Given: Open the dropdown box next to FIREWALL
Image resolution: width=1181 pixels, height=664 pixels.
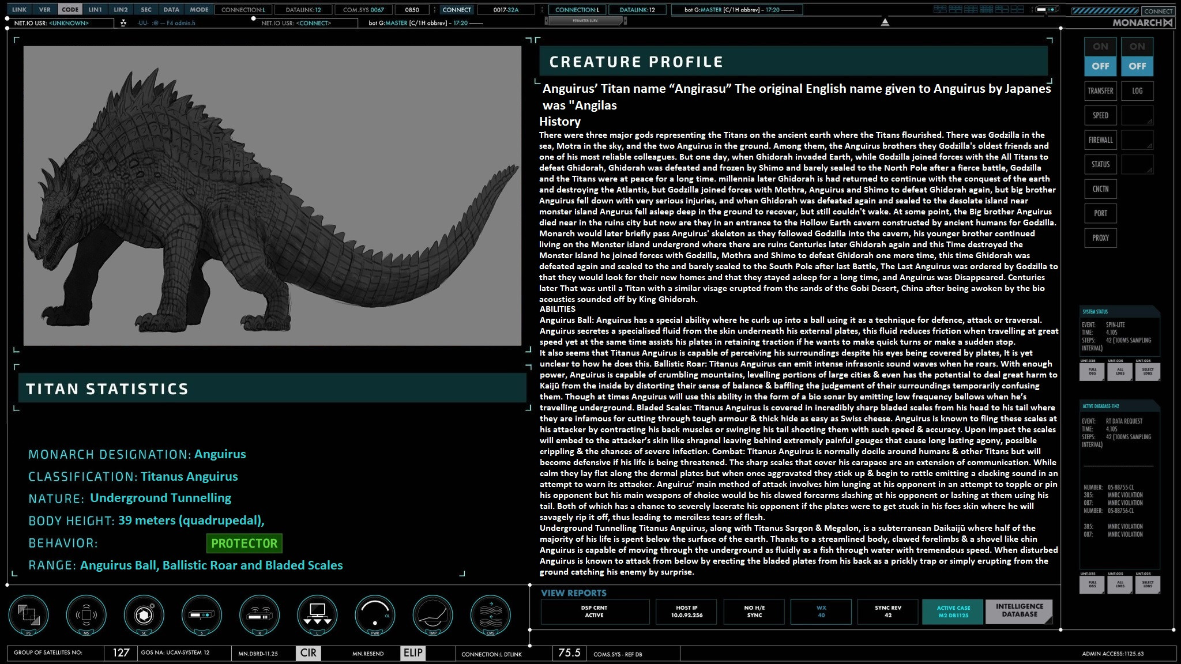Looking at the screenshot, I should point(1137,140).
